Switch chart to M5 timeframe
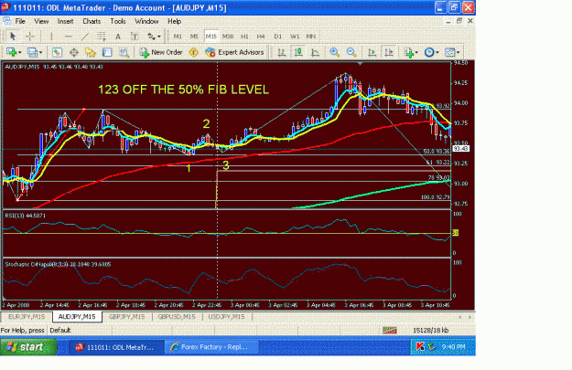Viewport: 572px width, 370px height. 194,36
